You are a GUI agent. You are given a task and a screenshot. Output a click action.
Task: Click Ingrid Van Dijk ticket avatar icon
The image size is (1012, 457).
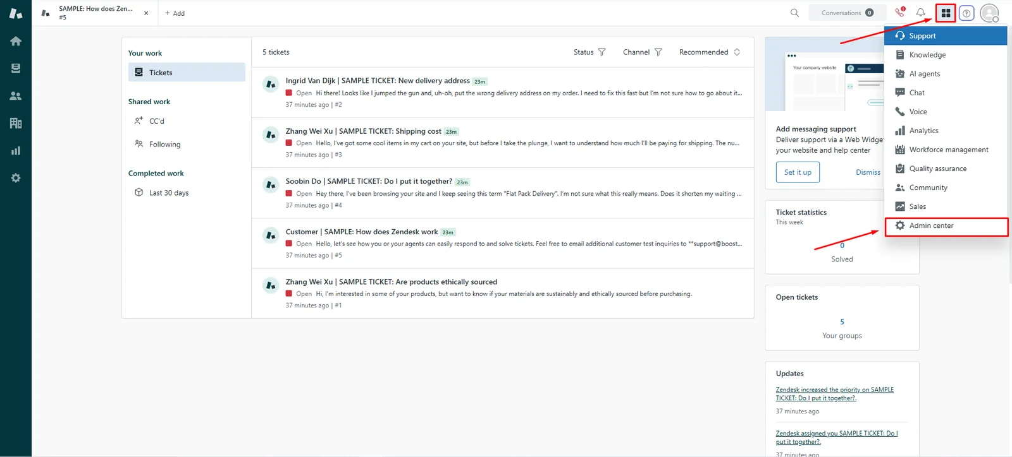[x=271, y=83]
